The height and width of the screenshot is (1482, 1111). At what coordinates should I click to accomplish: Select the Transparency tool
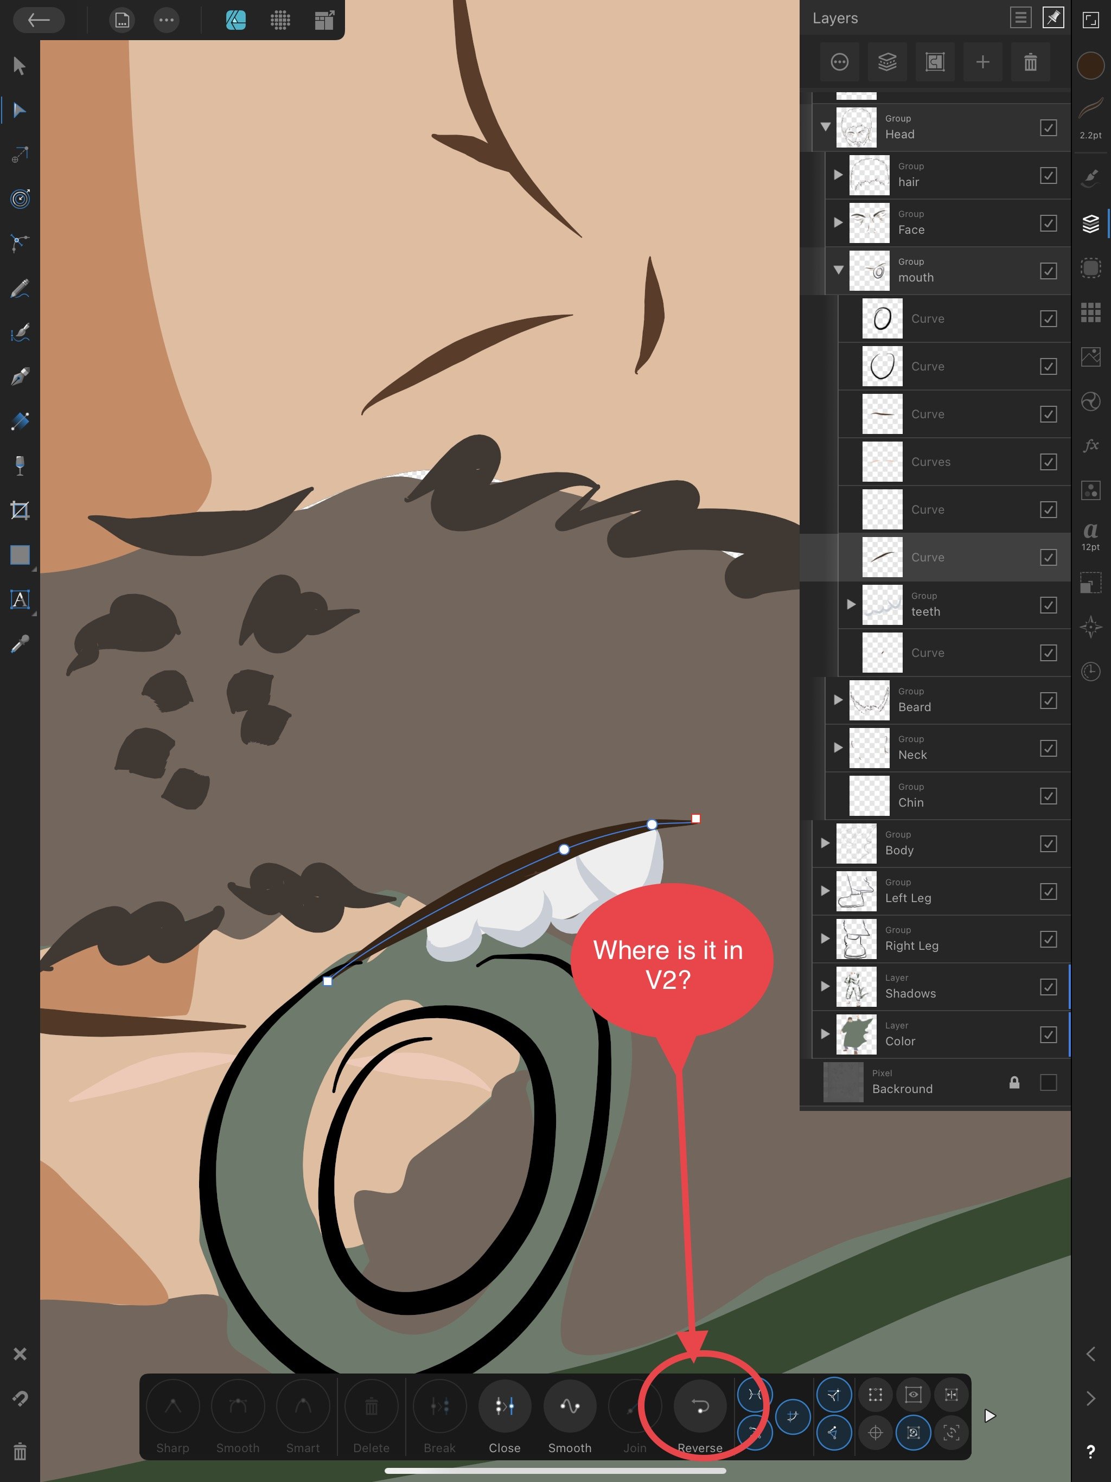20,465
